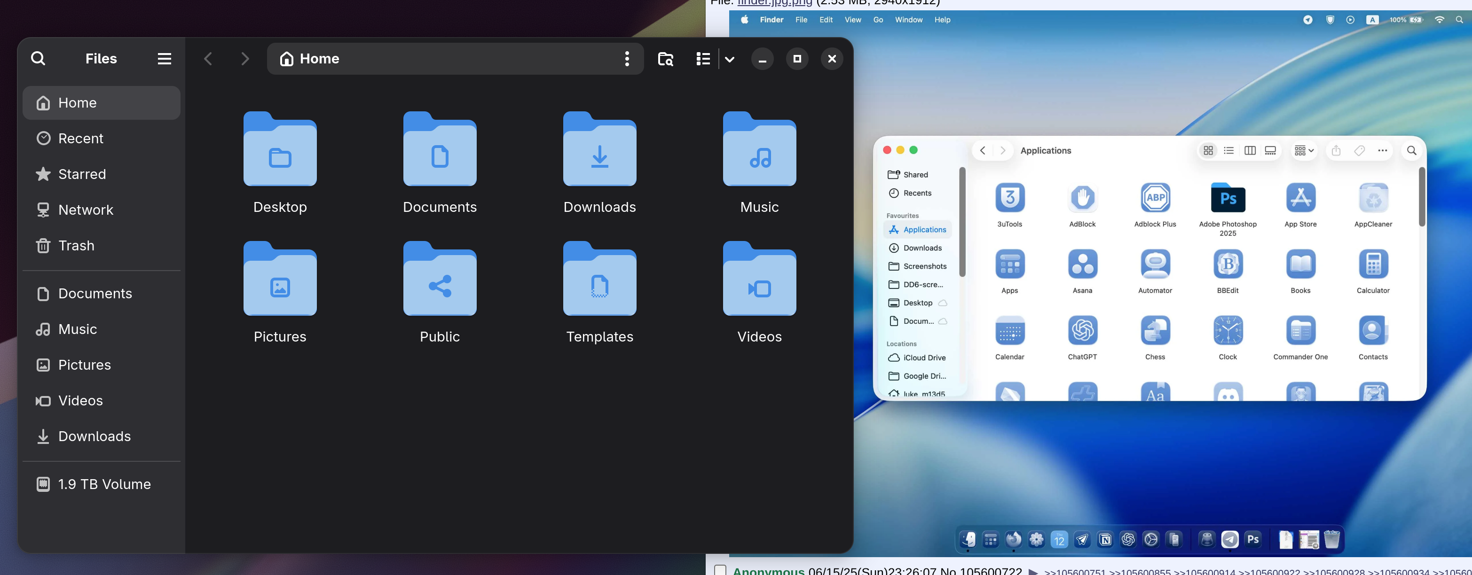The width and height of the screenshot is (1472, 575).
Task: Open the File menu in menu bar
Action: [801, 20]
